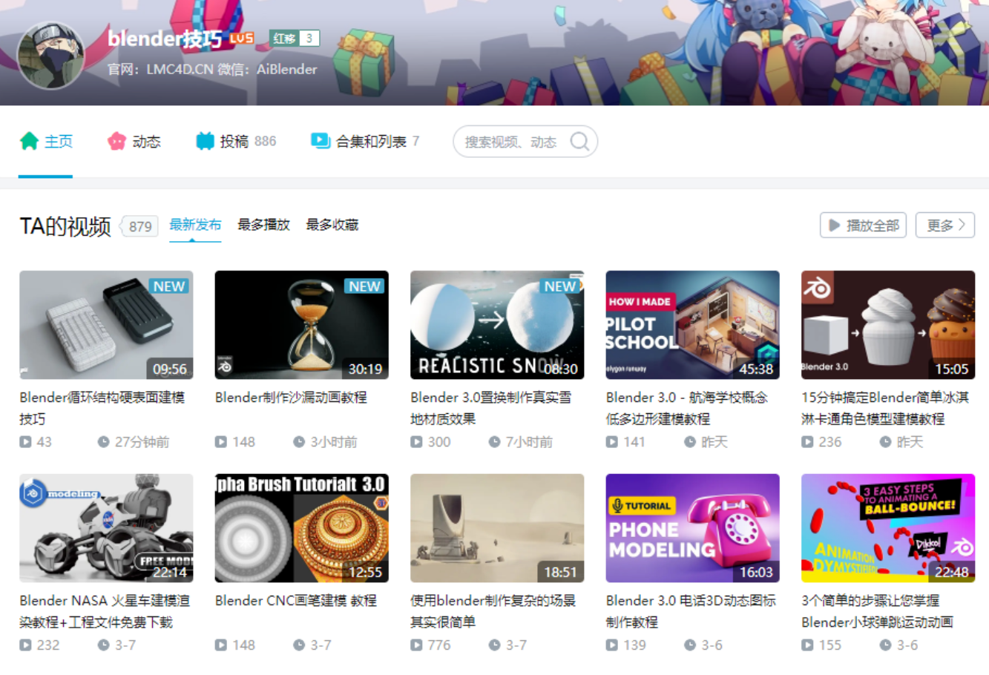Click the 红移 fan badge
Viewport: 989px width, 675px height.
click(295, 38)
